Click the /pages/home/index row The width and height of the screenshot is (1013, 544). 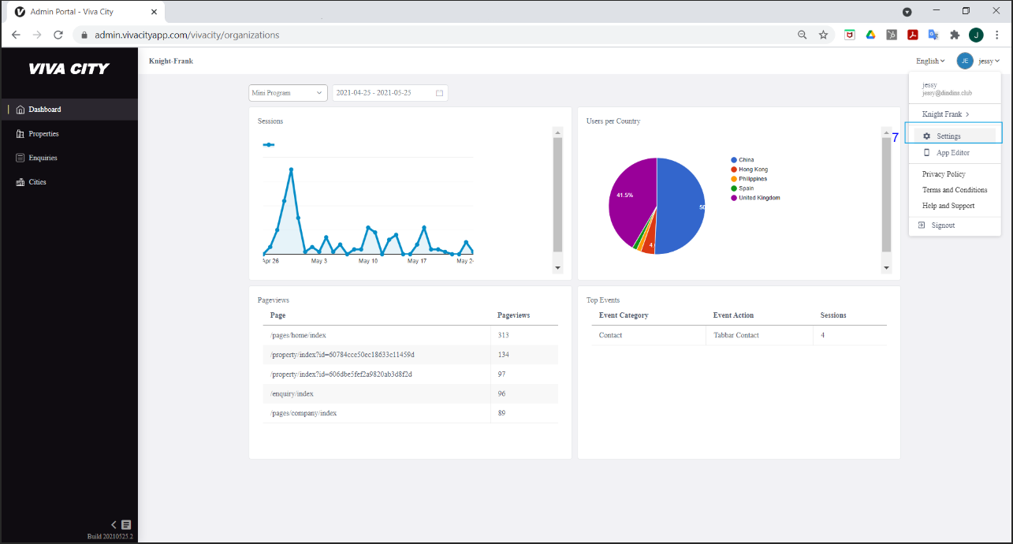(x=410, y=336)
